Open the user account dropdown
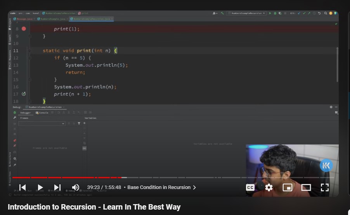Screen dimensions: 350x215 [215, 13]
